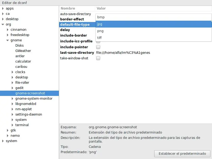
Task: Expand the top-level desktop node arrow
Action: pos(3,19)
